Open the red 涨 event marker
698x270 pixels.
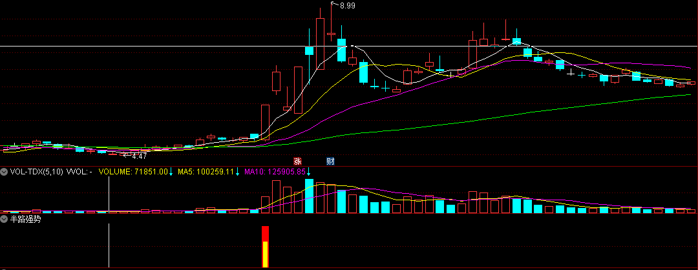(x=297, y=161)
